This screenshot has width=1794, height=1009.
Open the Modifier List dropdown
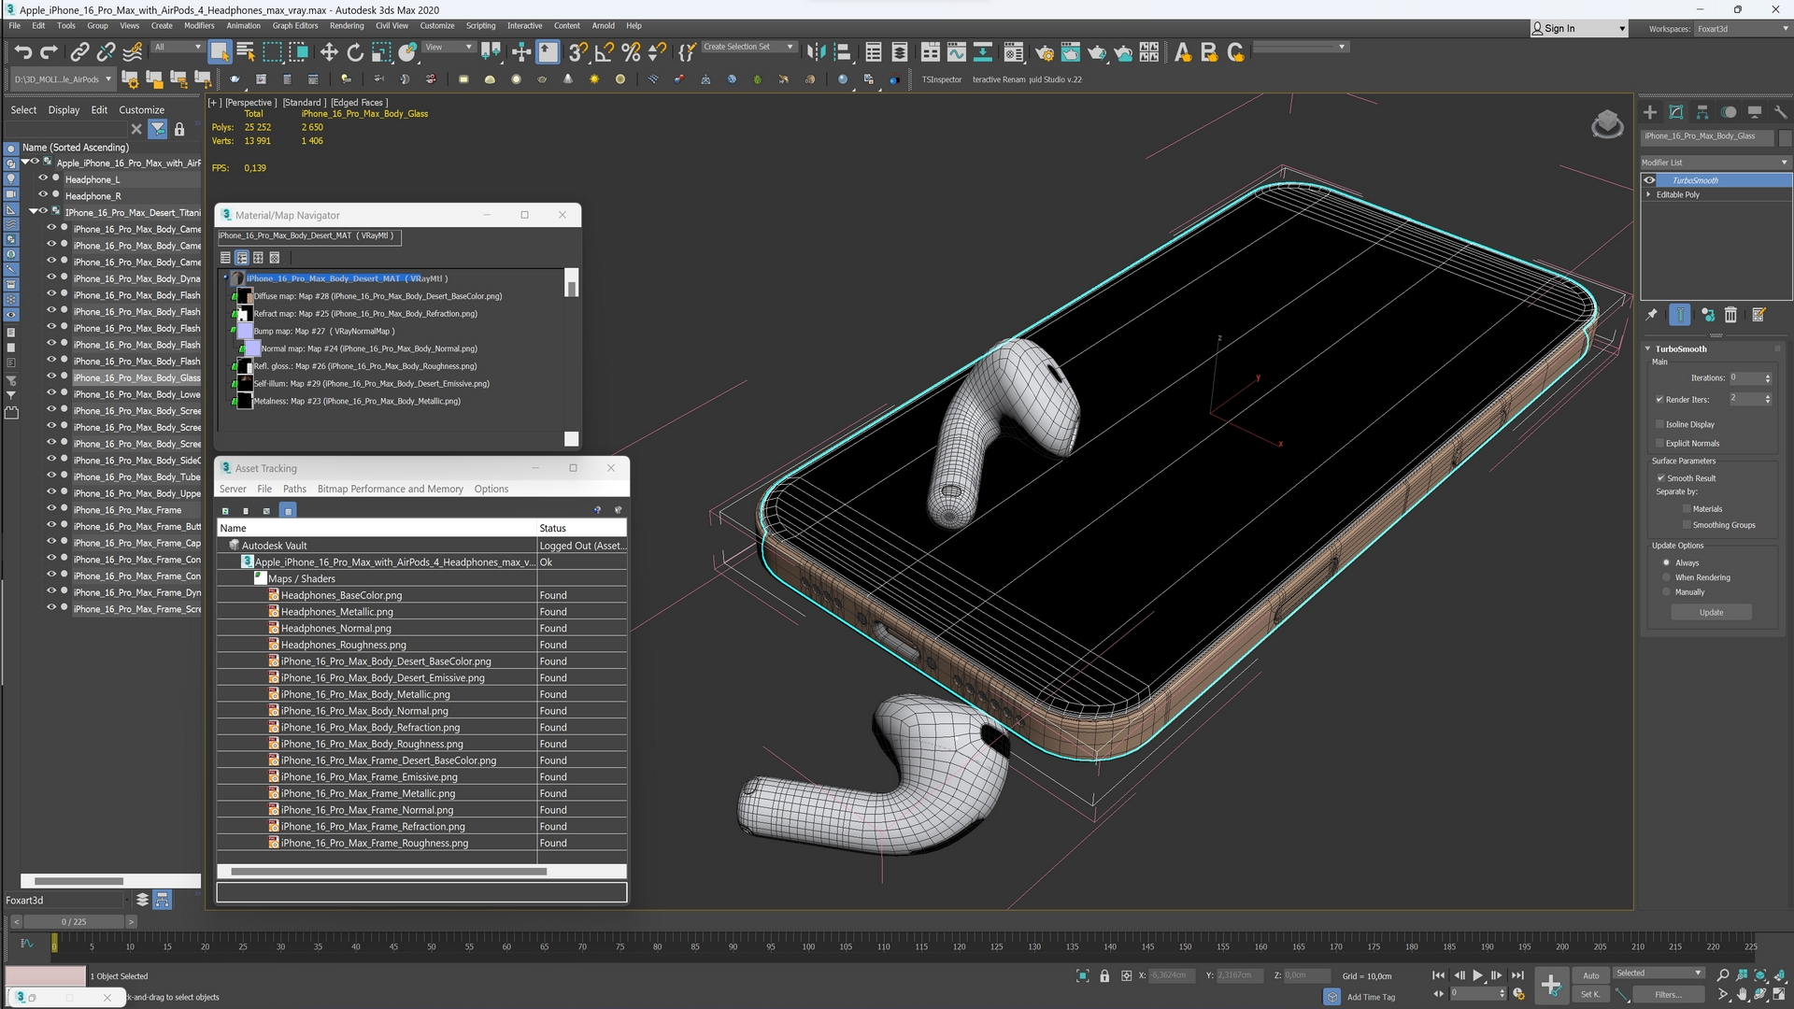point(1716,163)
